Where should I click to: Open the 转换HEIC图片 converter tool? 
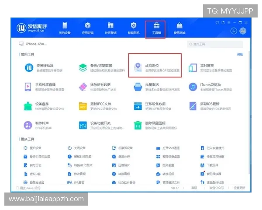tap(80, 165)
